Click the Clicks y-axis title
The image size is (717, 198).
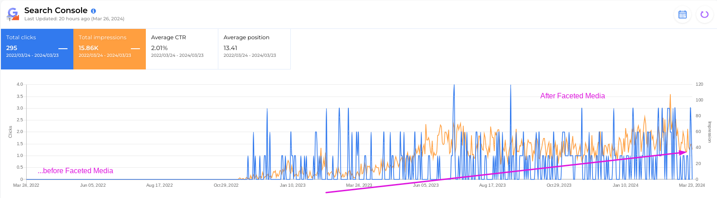click(10, 132)
